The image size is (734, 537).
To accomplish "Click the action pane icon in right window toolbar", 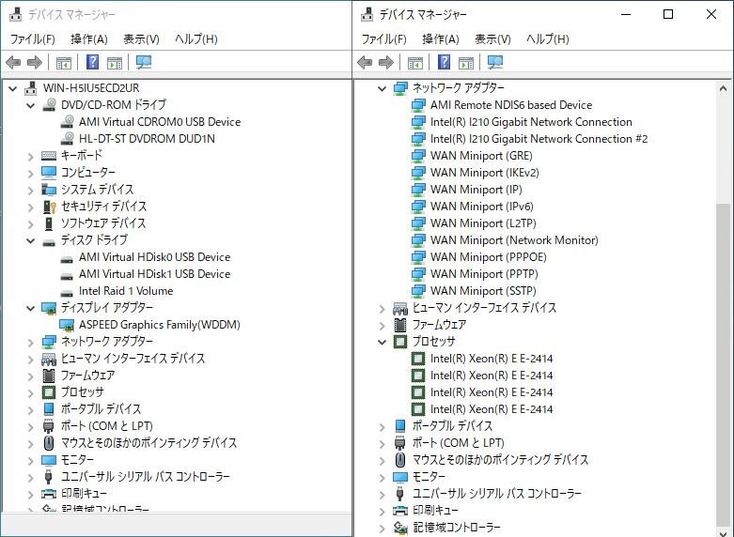I will 466,63.
